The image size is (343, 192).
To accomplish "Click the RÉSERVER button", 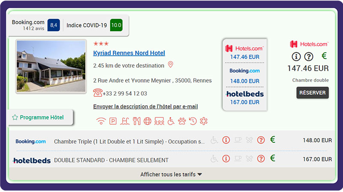I will click(313, 93).
